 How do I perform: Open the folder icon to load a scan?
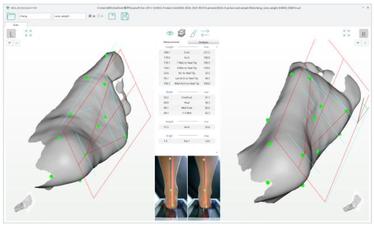pos(11,16)
